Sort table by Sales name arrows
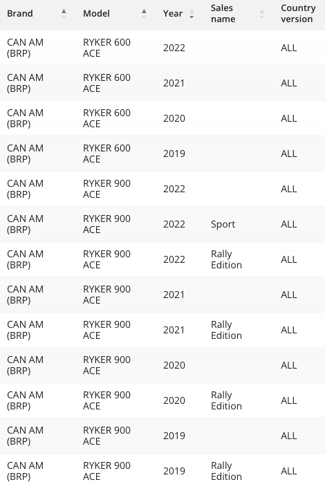The width and height of the screenshot is (325, 491). coord(262,13)
